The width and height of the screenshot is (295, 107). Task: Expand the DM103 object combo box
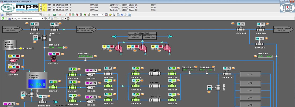pos(40,15)
